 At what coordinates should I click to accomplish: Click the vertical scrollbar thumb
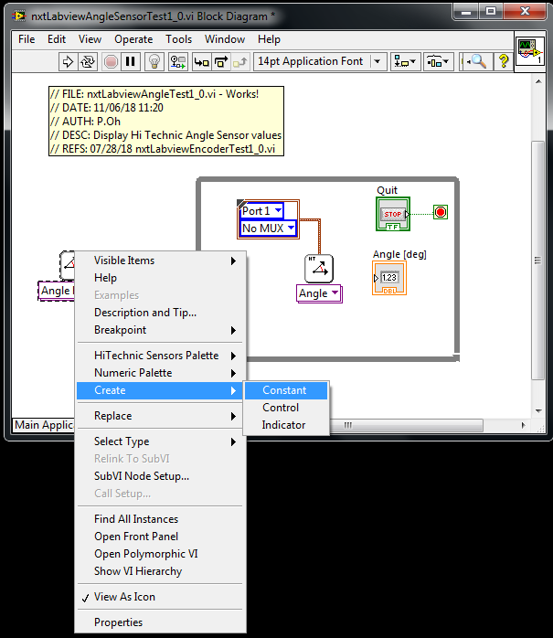click(538, 261)
